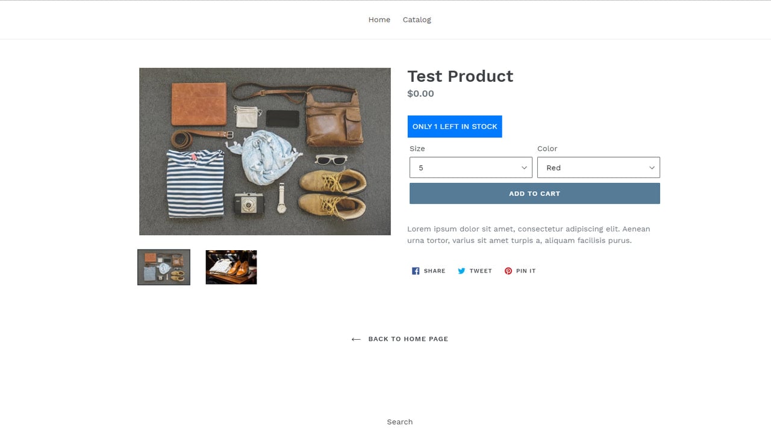The height and width of the screenshot is (433, 771).
Task: Open the Size dropdown showing 5
Action: pos(471,168)
